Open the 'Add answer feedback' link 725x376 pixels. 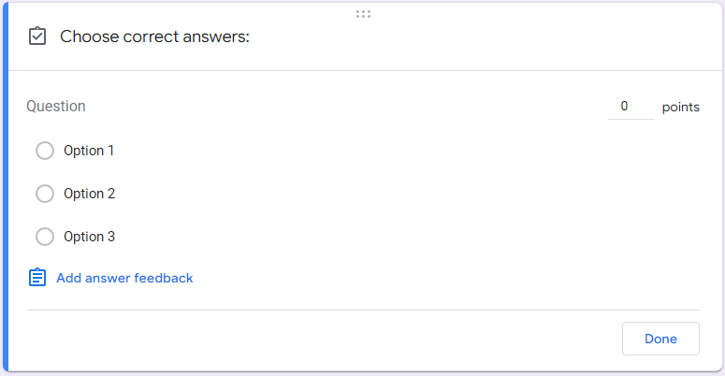coord(124,278)
